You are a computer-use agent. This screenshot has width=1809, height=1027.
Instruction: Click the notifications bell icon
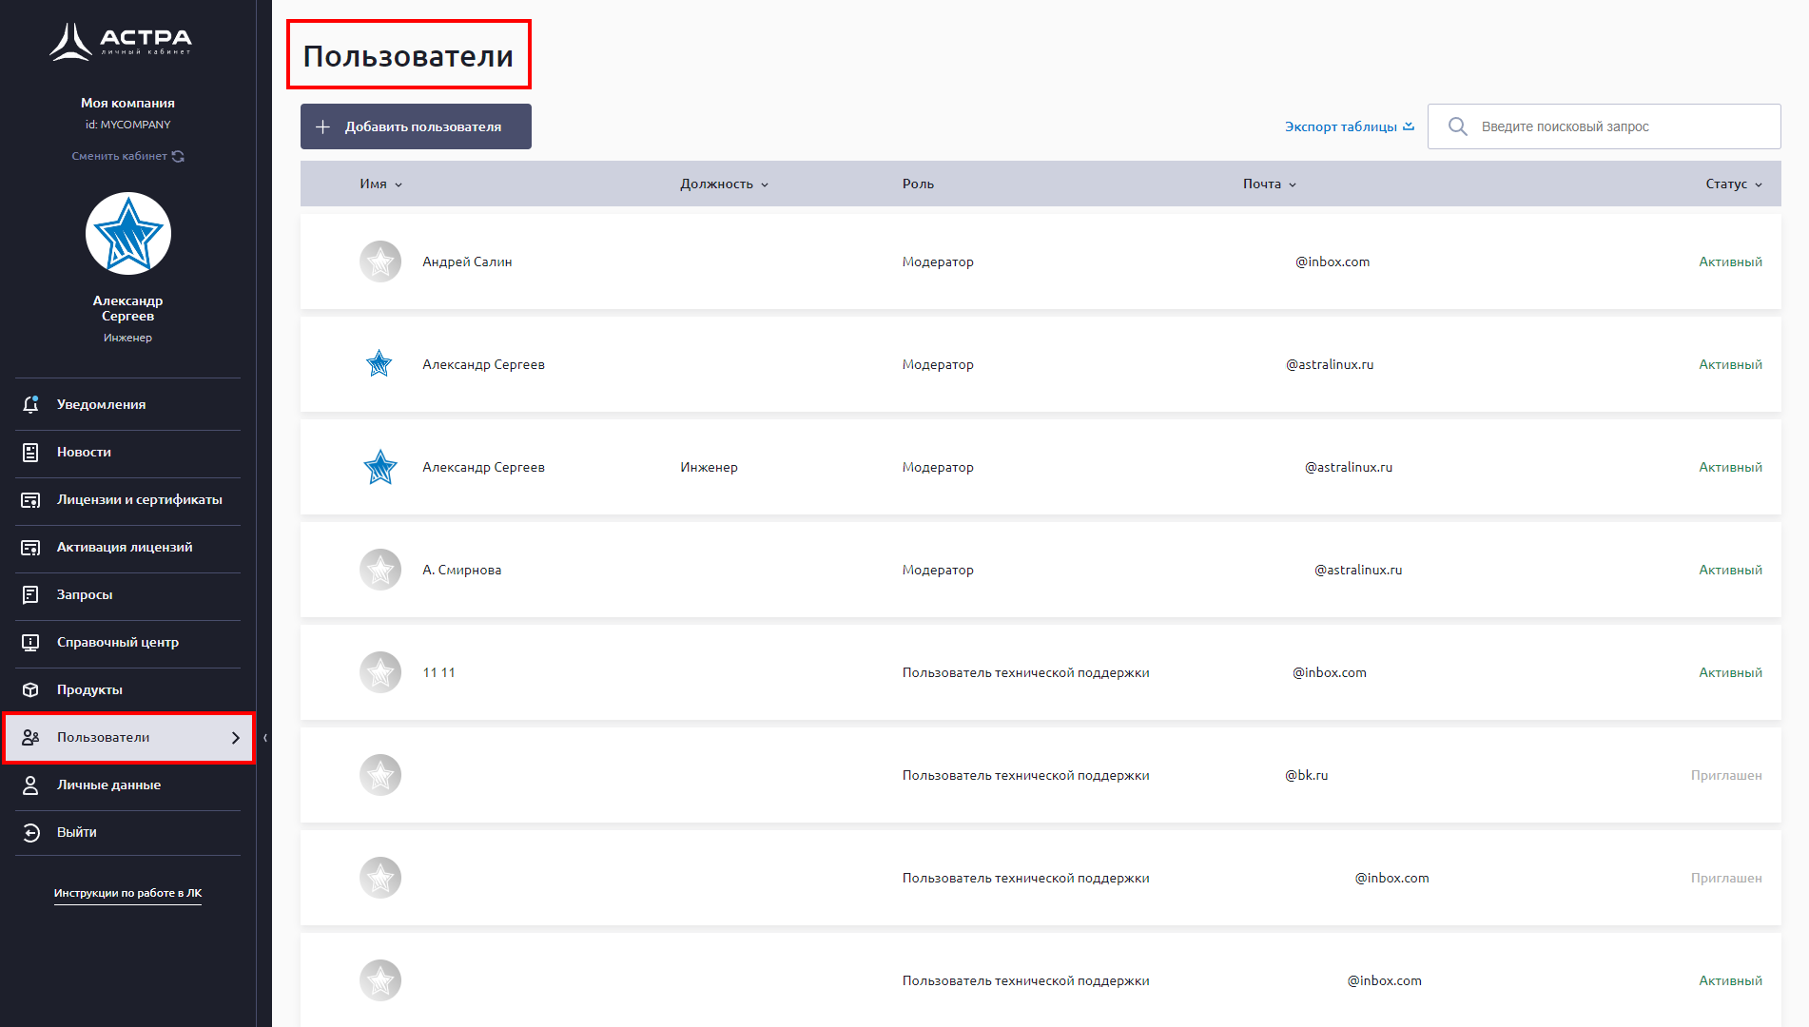pyautogui.click(x=30, y=404)
